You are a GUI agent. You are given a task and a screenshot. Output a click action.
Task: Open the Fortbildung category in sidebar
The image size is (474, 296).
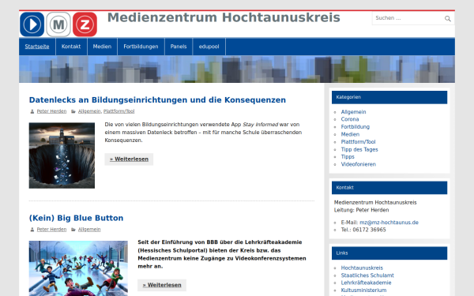tap(355, 127)
